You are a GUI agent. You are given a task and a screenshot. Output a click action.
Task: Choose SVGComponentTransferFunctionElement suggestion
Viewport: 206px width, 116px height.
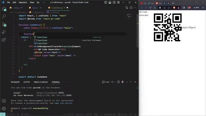click(68, 46)
